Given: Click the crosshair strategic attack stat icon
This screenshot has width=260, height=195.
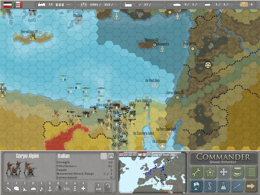Looking at the screenshot, I should 67,189.
